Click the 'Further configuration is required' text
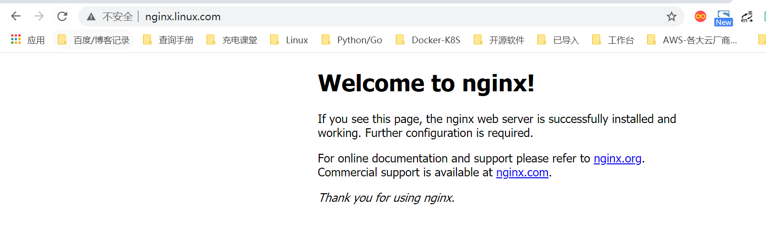 click(449, 133)
